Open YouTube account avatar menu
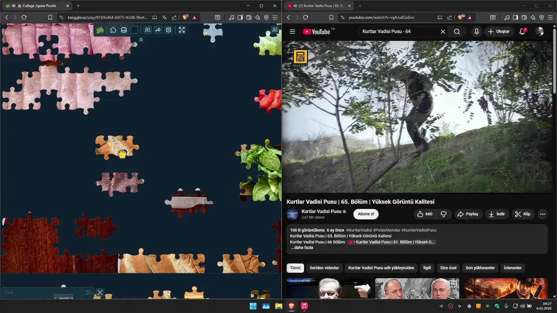The image size is (557, 313). pos(540,31)
